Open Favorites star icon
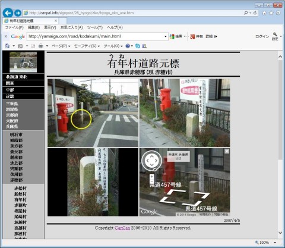The image size is (285, 248). coord(271,13)
